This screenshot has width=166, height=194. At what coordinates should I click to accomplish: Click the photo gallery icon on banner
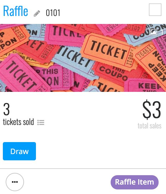pos(153,32)
